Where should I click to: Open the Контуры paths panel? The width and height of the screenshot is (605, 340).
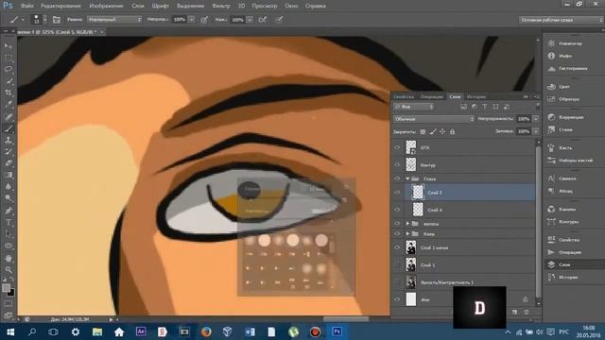[568, 222]
